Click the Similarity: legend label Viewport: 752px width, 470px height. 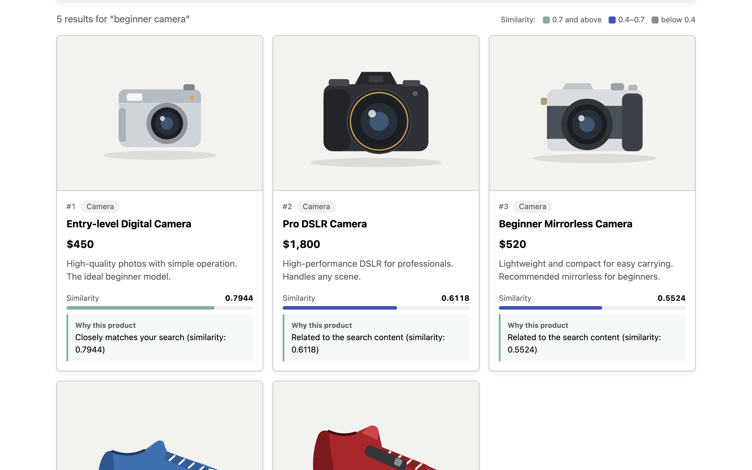[x=518, y=20]
